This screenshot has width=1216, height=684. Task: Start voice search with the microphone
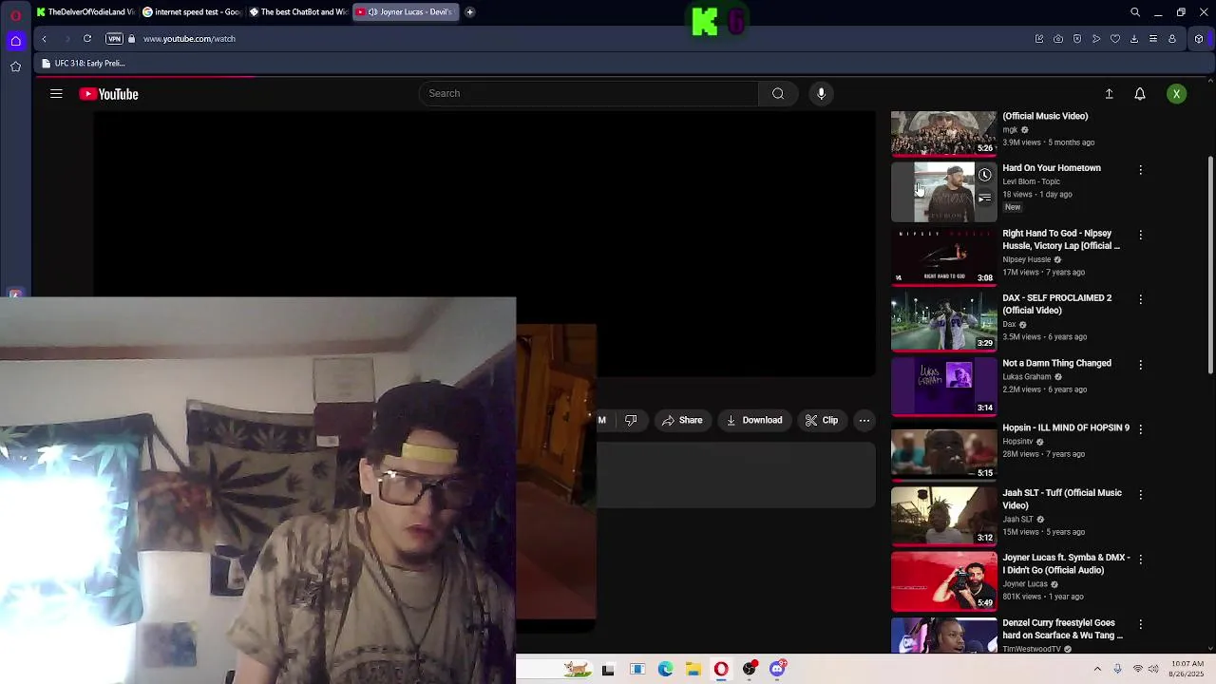point(822,93)
